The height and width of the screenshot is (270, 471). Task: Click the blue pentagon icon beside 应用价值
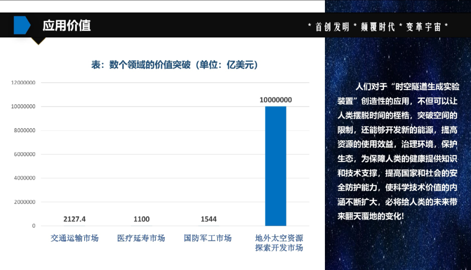[x=21, y=25]
